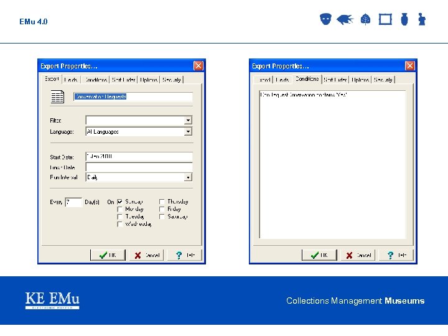This screenshot has width=448, height=336.
Task: Open the Run Interval dropdown
Action: tap(188, 177)
